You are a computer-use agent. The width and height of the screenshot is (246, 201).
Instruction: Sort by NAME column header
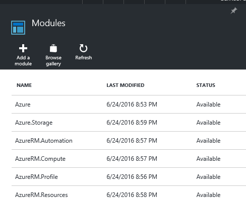click(24, 85)
